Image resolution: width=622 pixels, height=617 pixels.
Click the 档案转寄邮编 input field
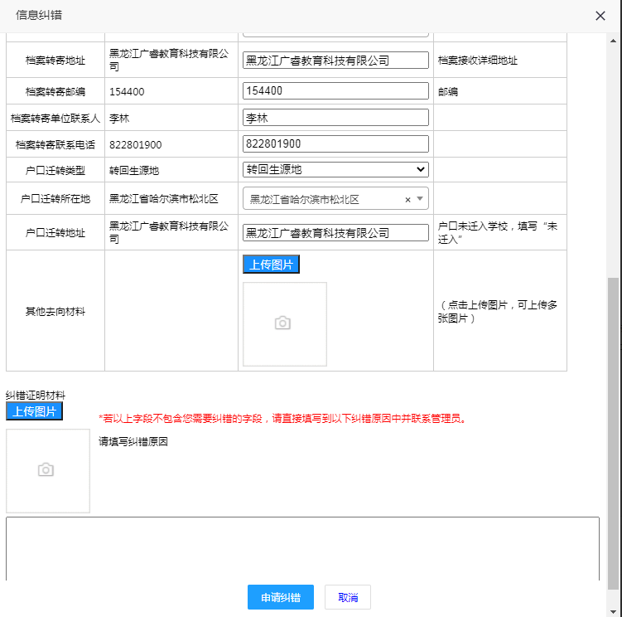[335, 91]
